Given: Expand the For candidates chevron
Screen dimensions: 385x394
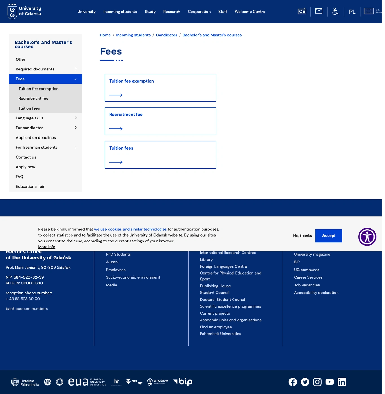Looking at the screenshot, I should point(76,128).
